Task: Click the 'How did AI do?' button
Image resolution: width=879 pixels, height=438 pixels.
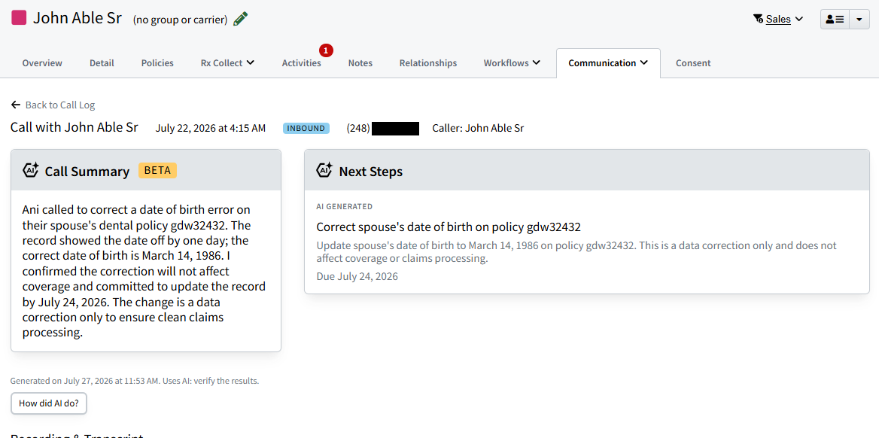Action: tap(49, 403)
